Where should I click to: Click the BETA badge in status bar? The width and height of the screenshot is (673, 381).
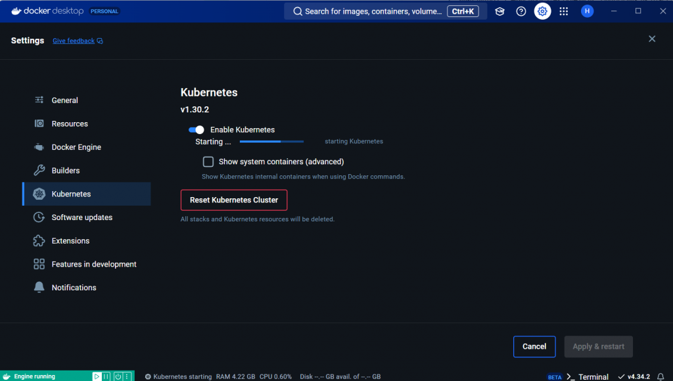pyautogui.click(x=555, y=377)
